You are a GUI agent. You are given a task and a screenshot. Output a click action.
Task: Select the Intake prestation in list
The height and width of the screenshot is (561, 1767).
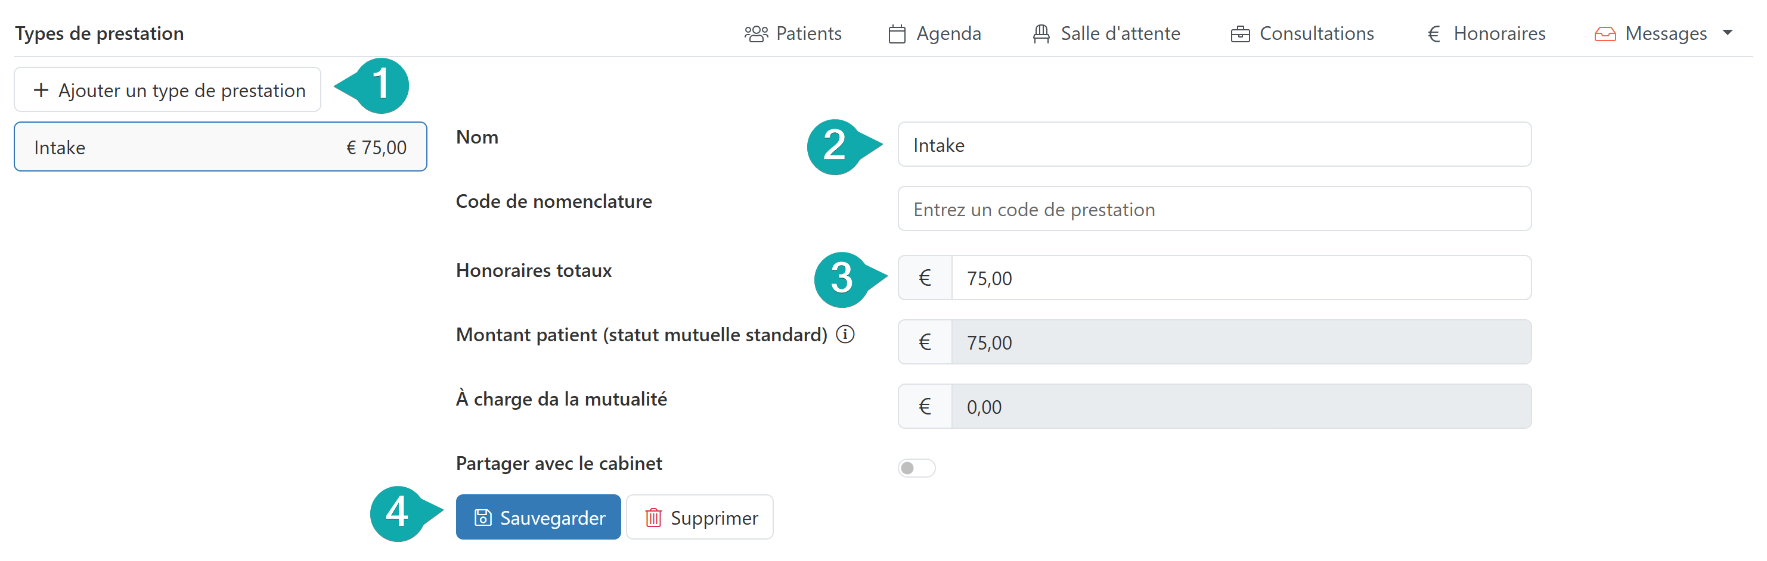(x=220, y=147)
